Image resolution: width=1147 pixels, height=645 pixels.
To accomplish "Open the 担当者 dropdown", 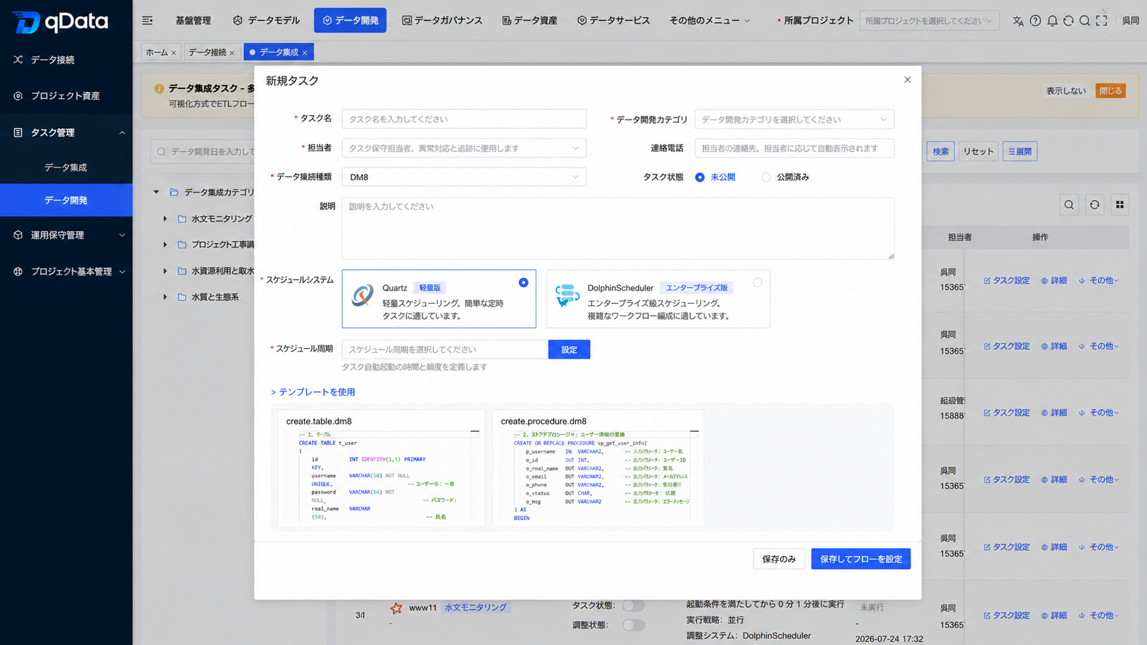I will tap(464, 148).
